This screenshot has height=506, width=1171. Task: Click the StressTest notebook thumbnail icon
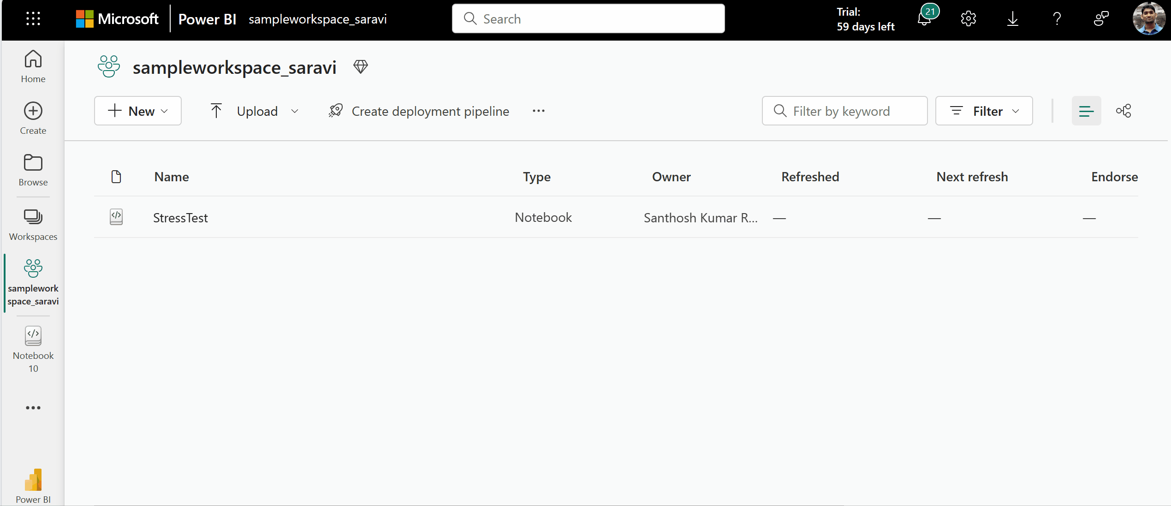coord(116,217)
